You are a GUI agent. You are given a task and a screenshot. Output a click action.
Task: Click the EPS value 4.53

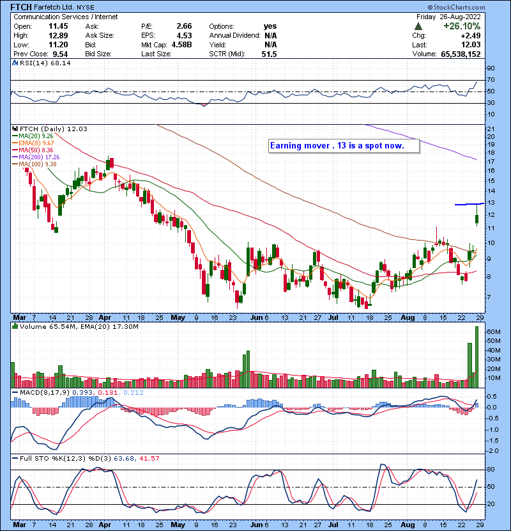point(184,36)
